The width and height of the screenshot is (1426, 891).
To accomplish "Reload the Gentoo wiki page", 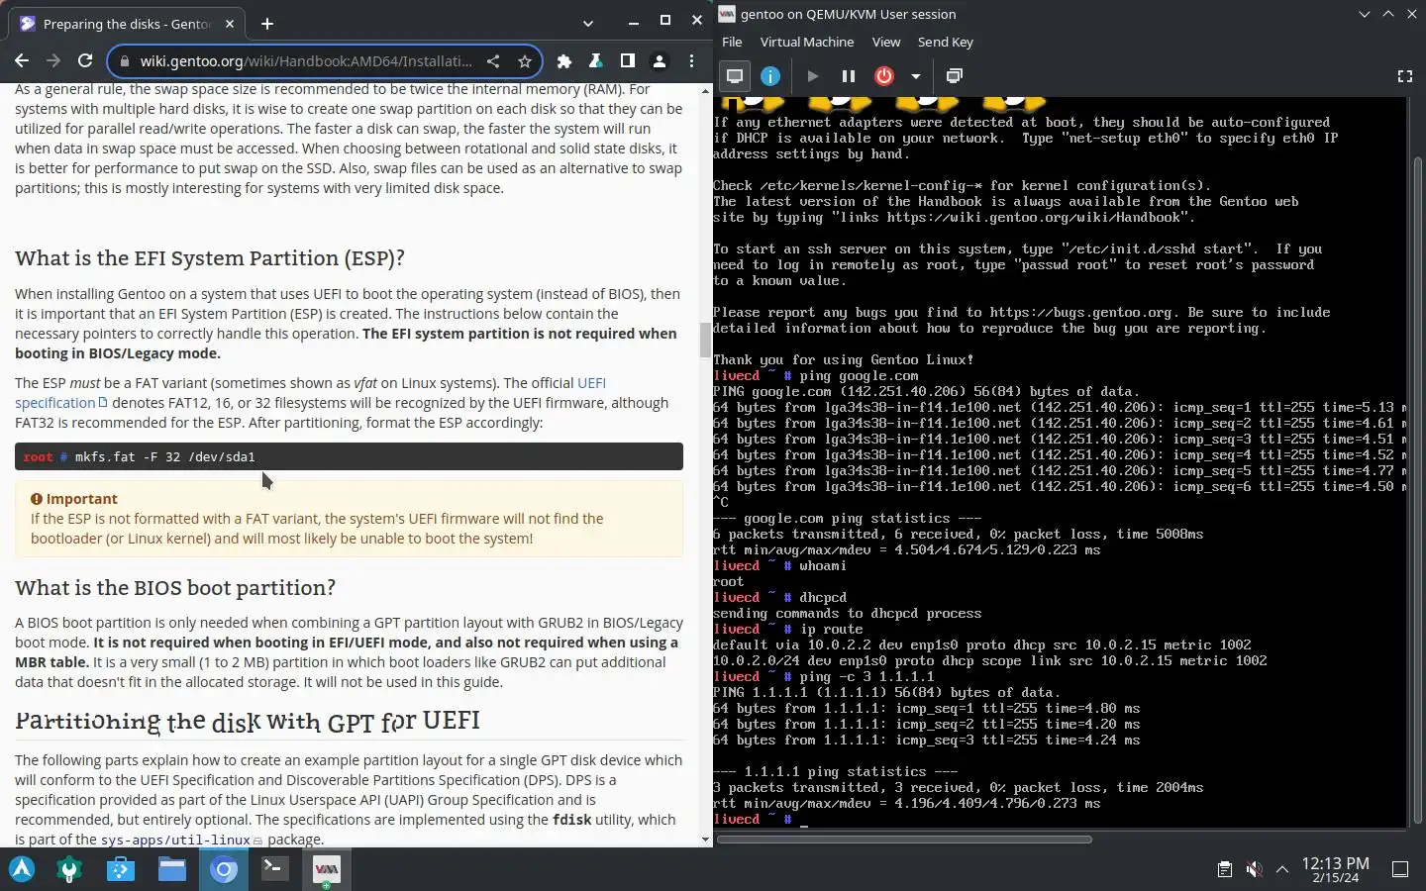I will [85, 61].
